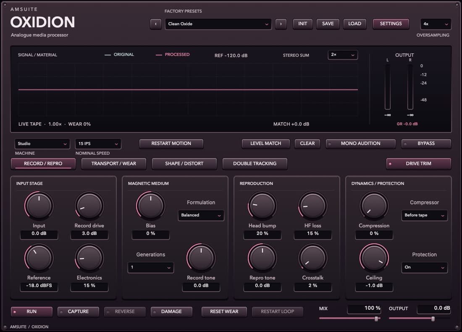462x332 pixels.
Task: Click the Reference -18.0 dBFS value
Action: (39, 286)
